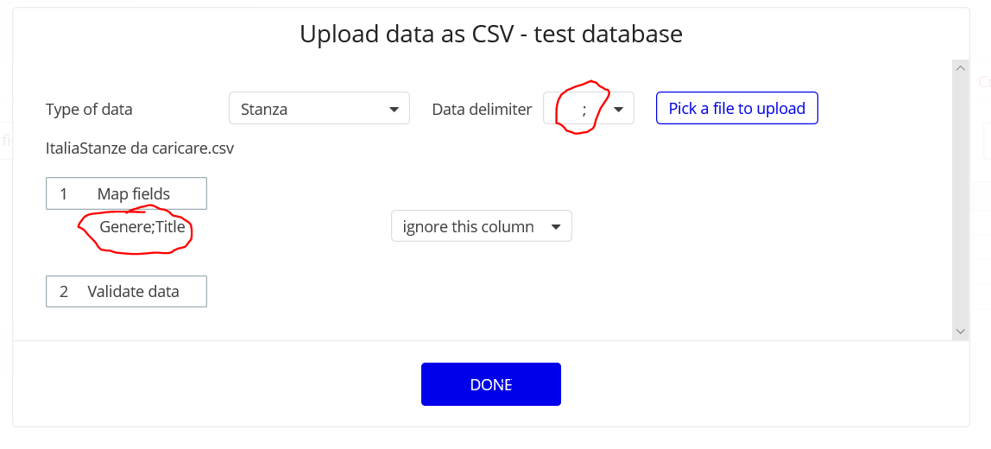Click the arrow on the Stanza dropdown

[x=395, y=110]
